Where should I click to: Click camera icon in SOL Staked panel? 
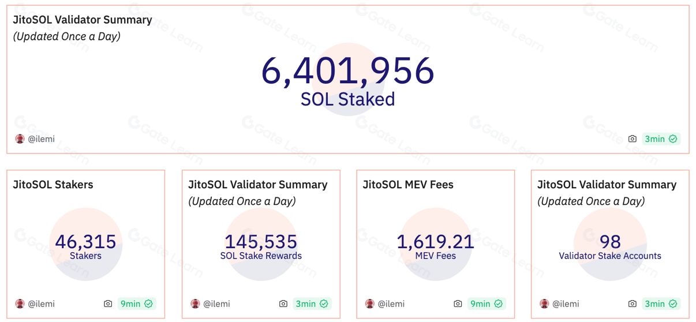[633, 139]
